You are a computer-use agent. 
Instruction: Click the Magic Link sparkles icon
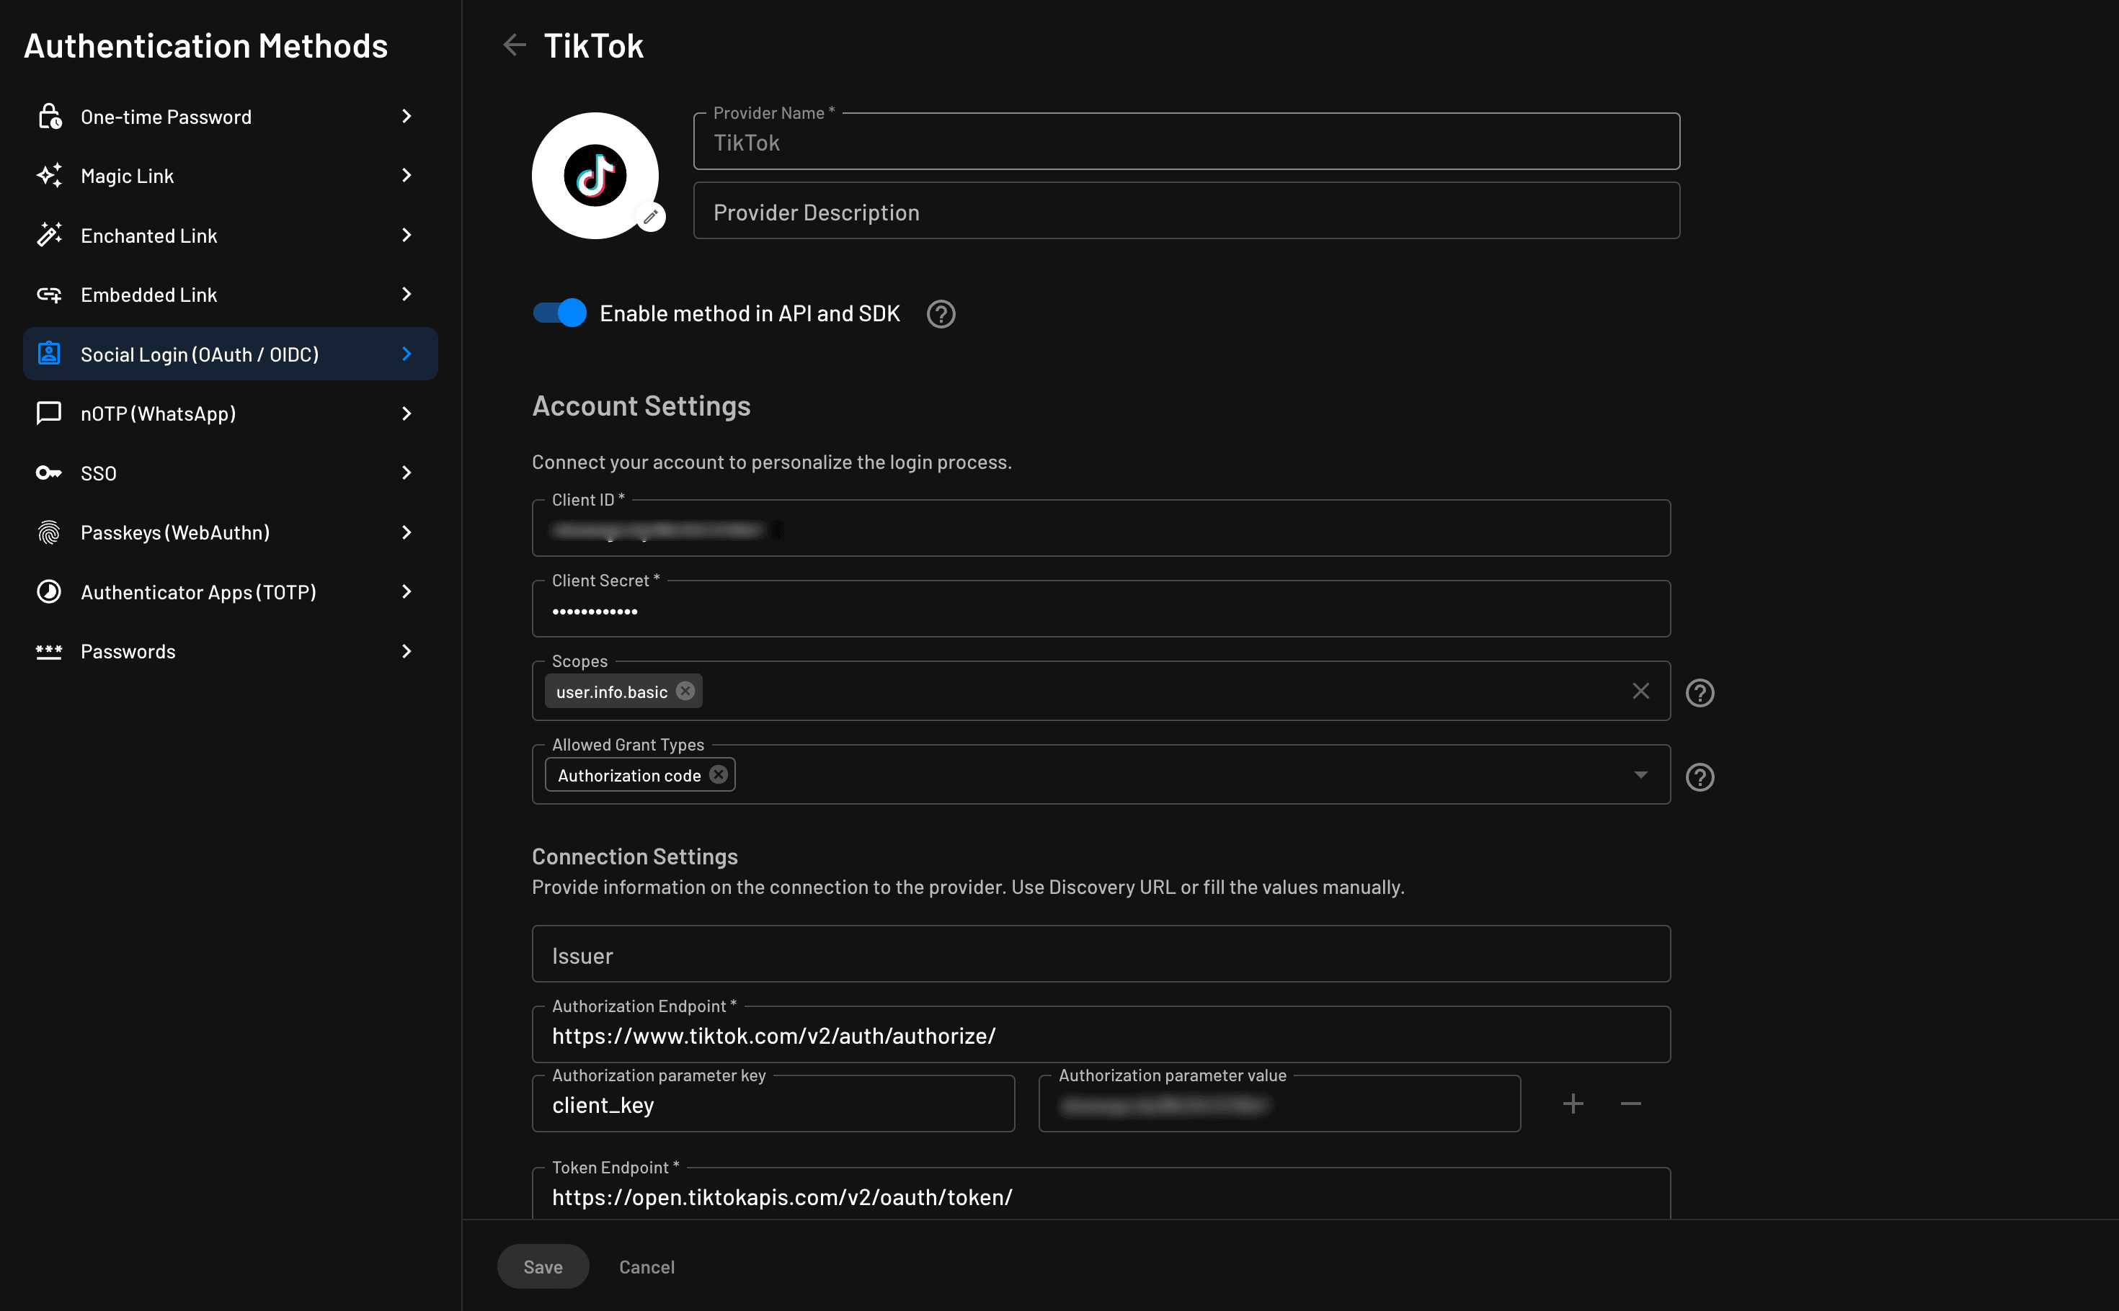[50, 175]
